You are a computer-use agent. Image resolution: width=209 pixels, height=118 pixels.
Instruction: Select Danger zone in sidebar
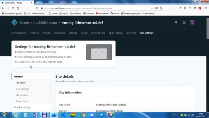(32, 101)
